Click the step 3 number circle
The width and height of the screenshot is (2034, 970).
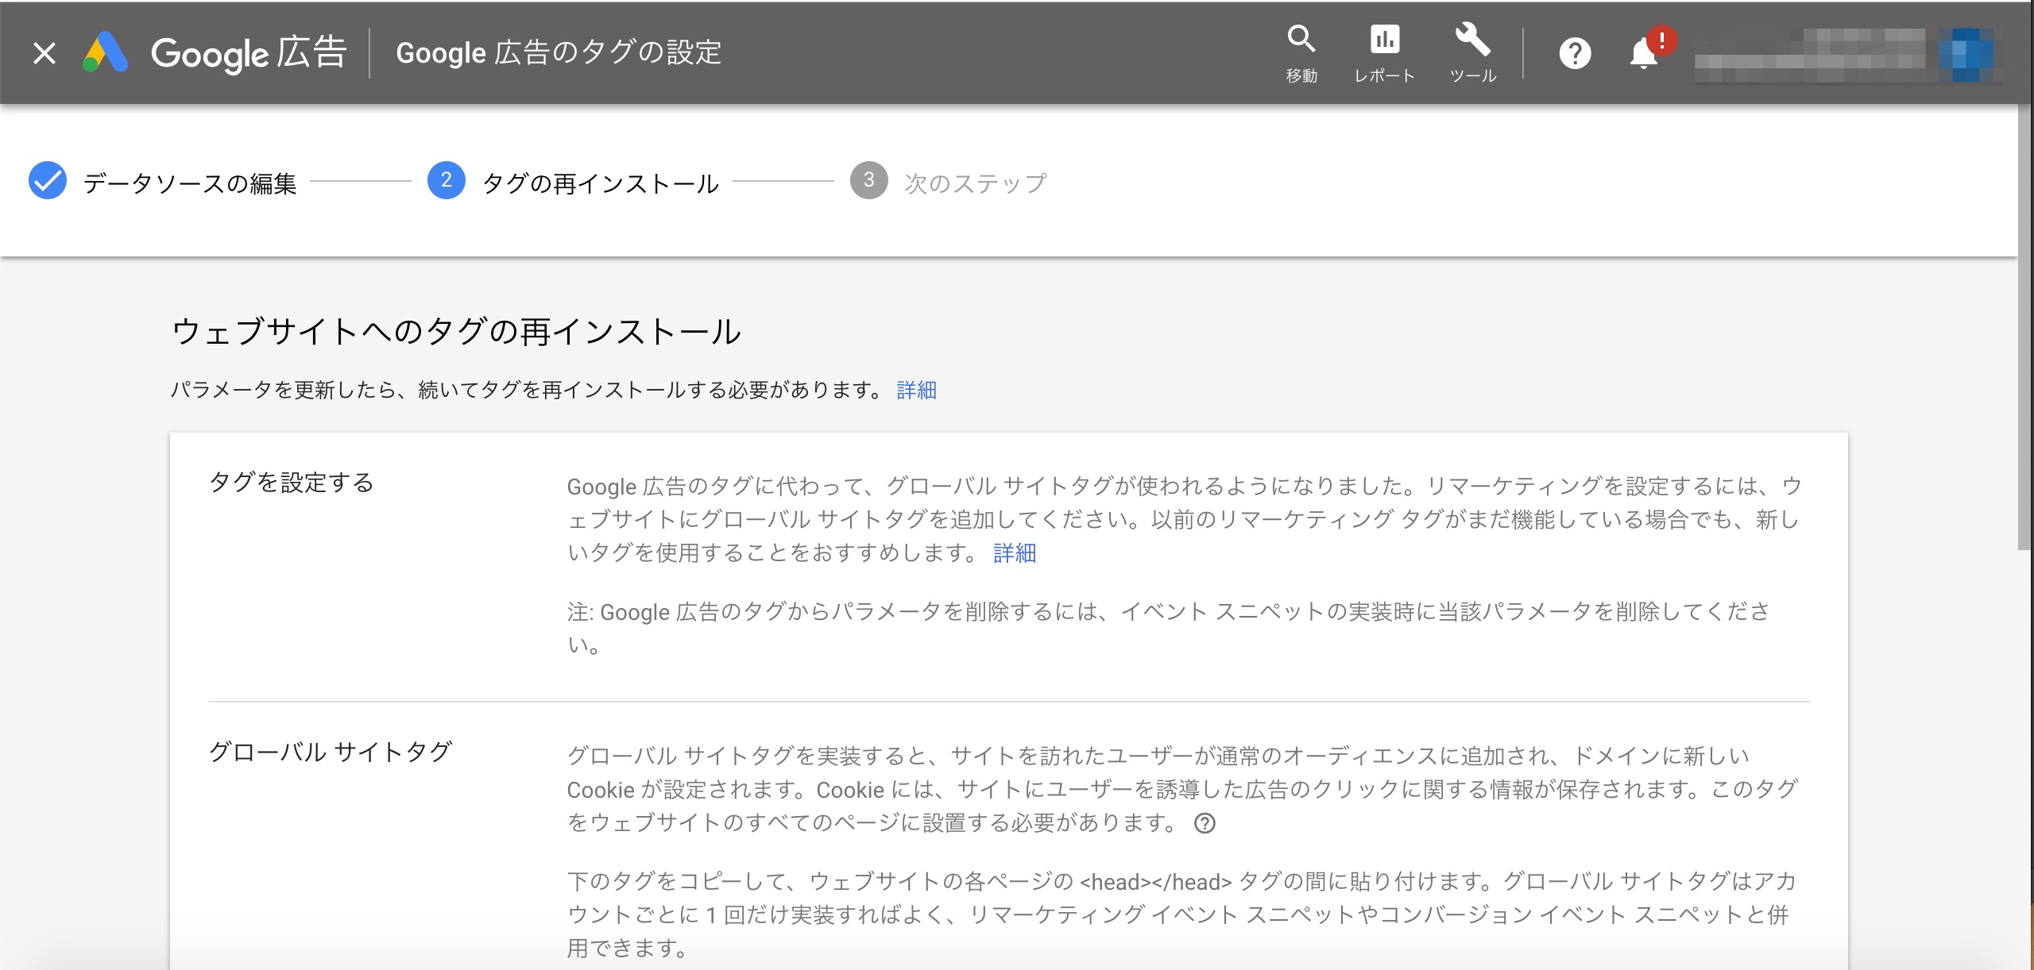[x=869, y=181]
